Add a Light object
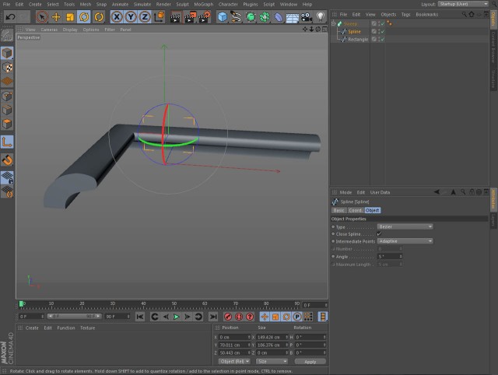The width and height of the screenshot is (498, 375). [321, 17]
